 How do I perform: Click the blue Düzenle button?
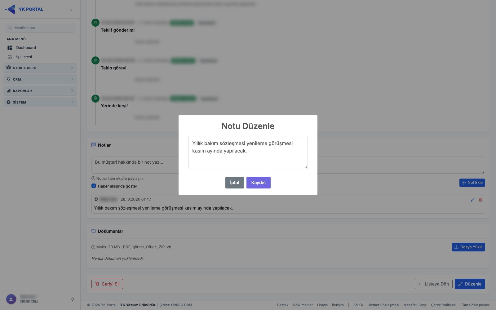click(x=470, y=284)
